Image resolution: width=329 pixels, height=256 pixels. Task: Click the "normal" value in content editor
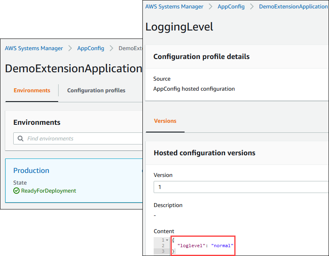(222, 246)
